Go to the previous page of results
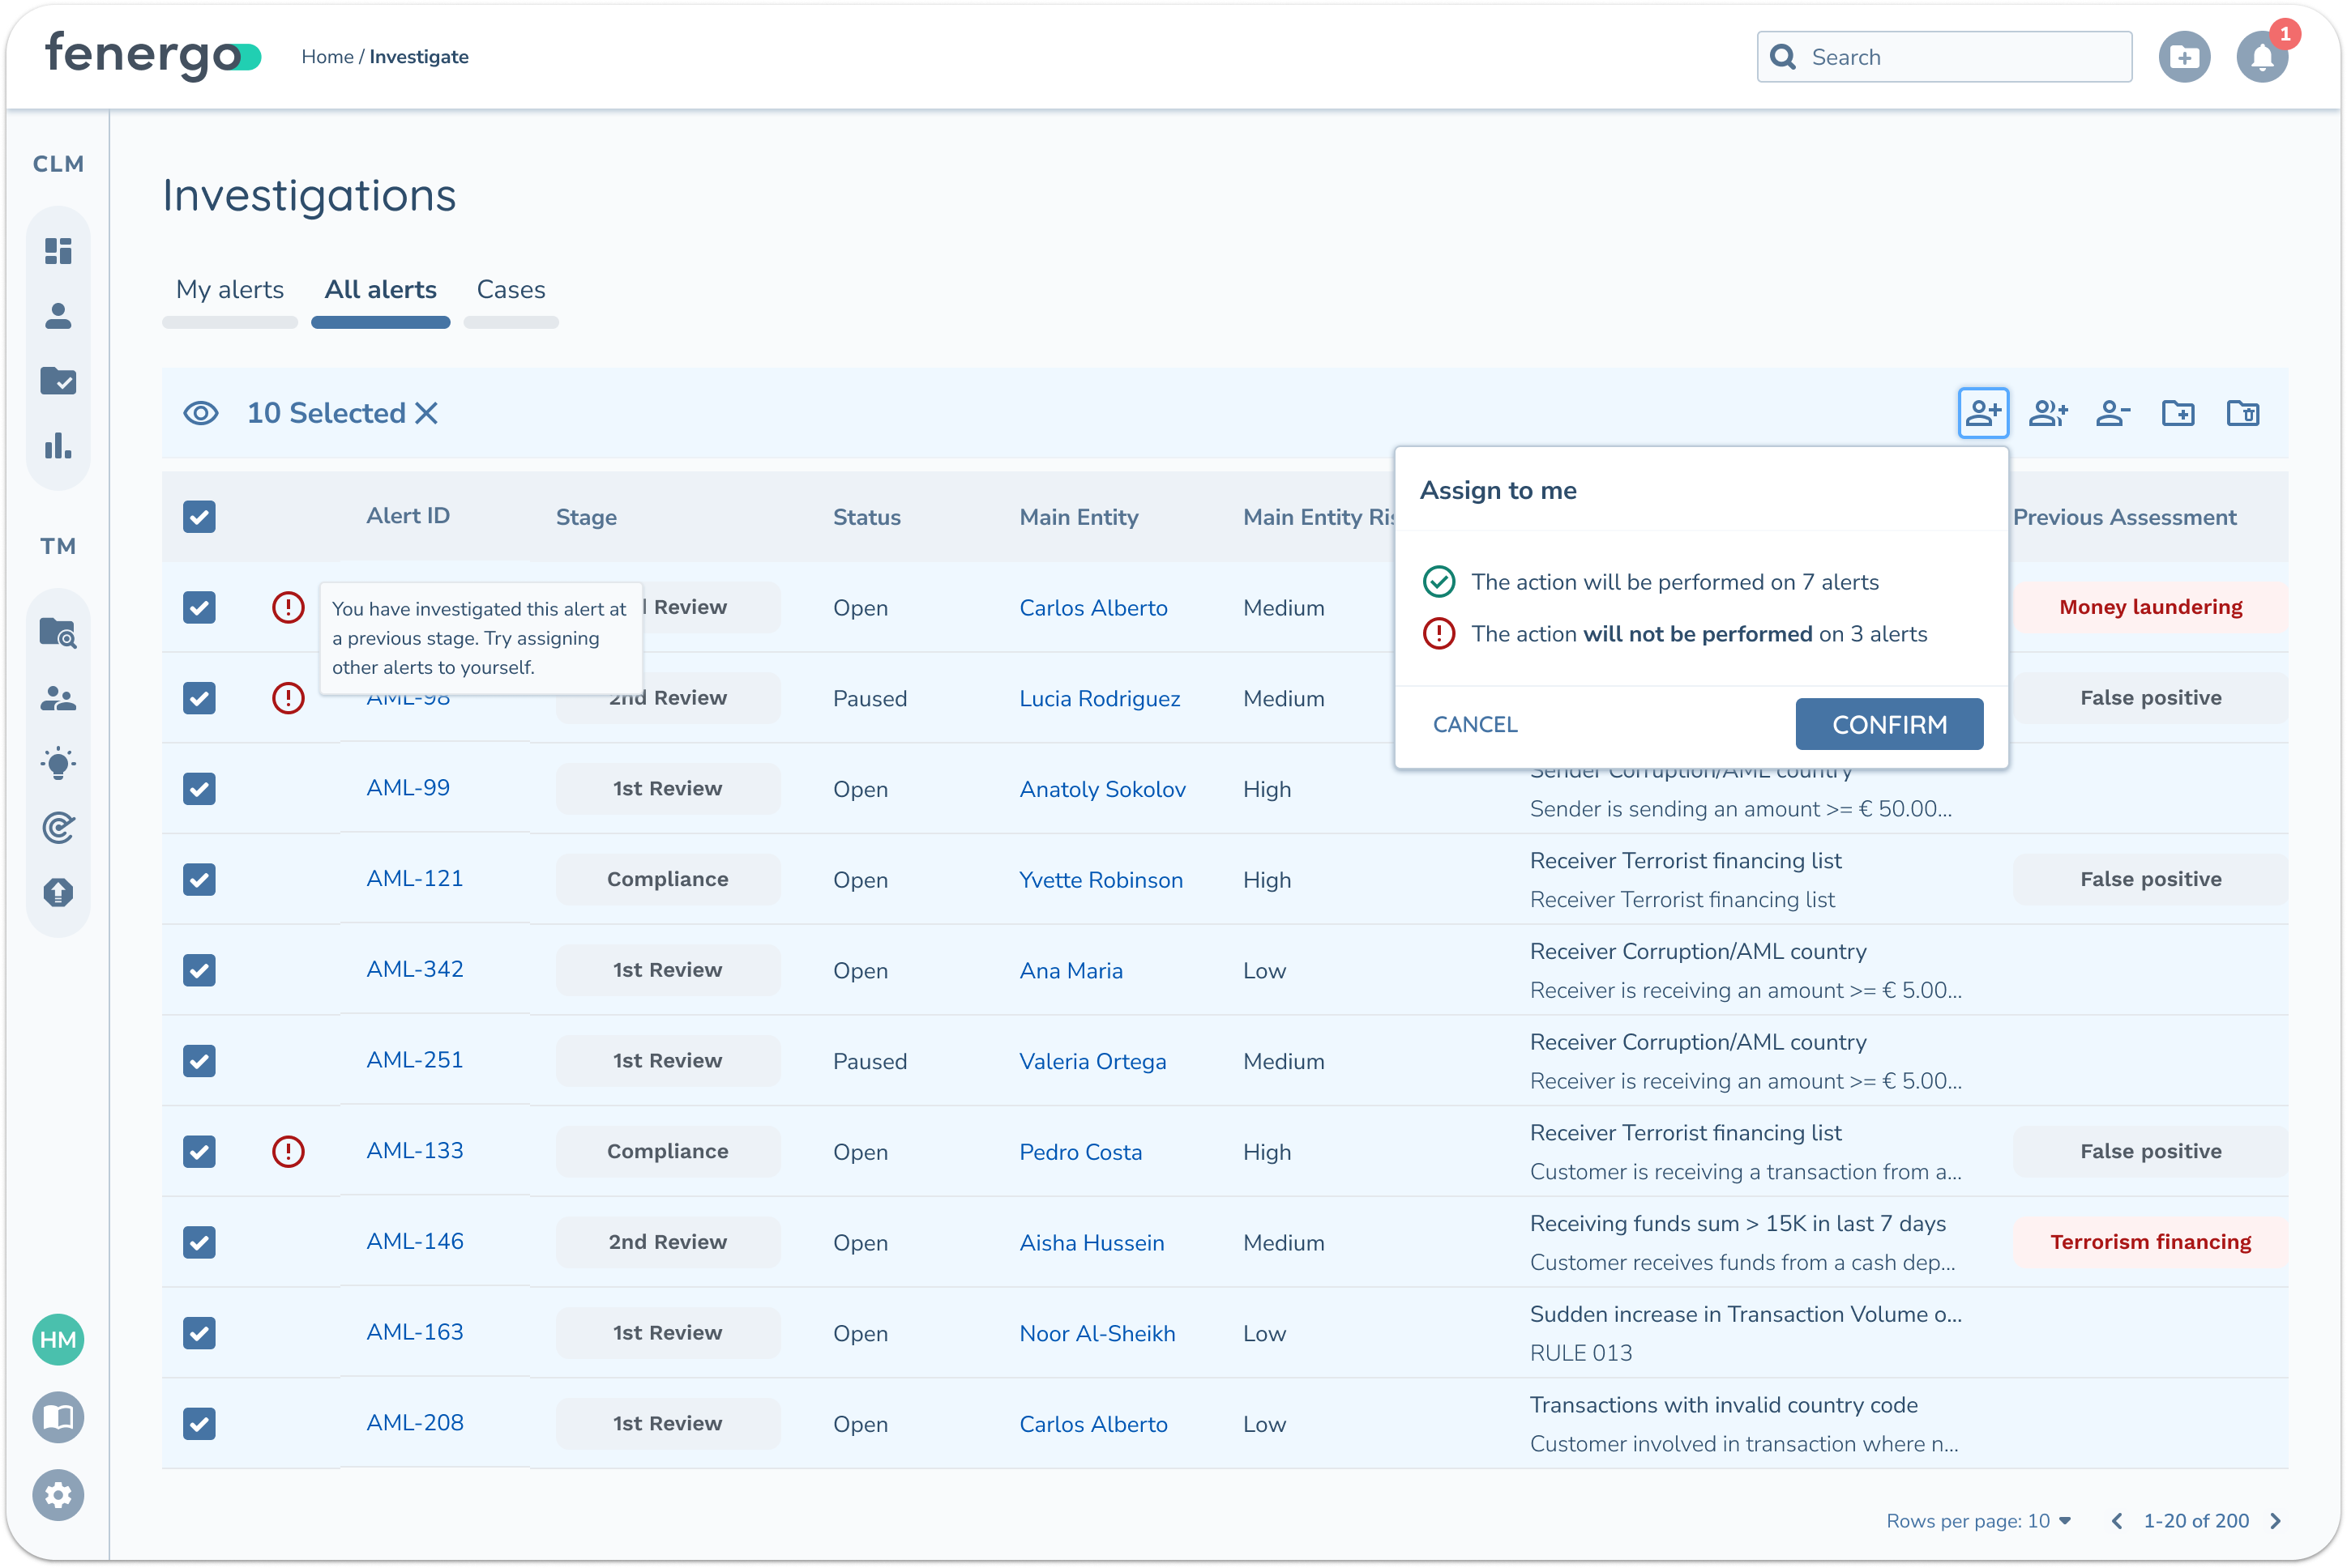This screenshot has width=2347, height=1568. pos(2117,1521)
